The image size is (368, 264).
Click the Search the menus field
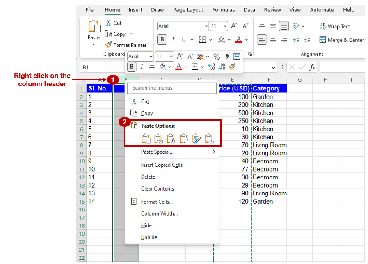(172, 88)
